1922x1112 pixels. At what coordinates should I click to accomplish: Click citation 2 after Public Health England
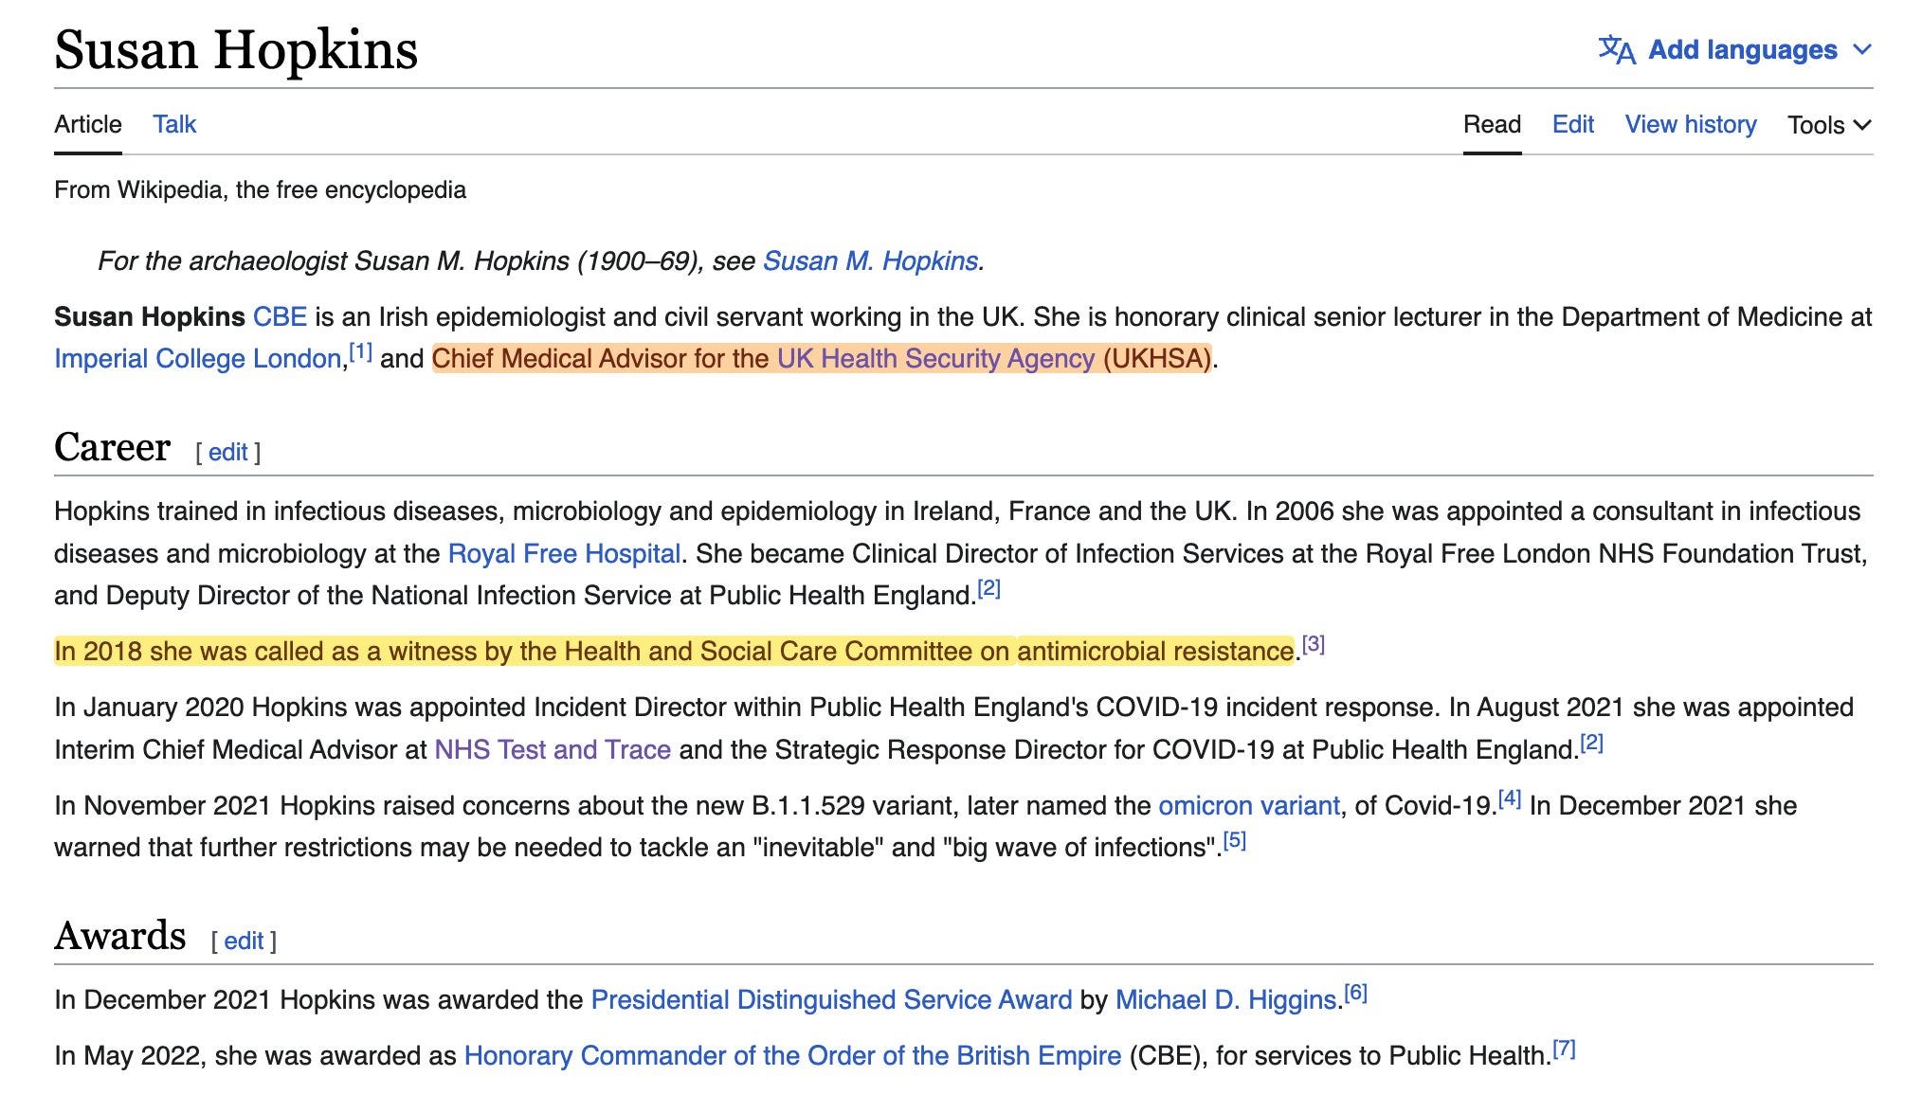(x=988, y=588)
